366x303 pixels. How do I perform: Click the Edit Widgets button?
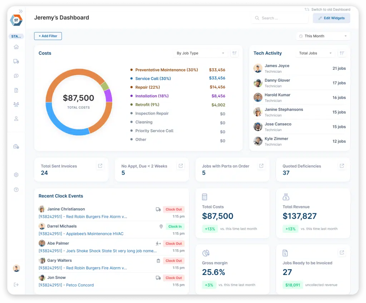point(331,18)
